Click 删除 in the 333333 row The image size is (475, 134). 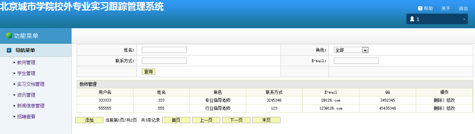[438, 100]
